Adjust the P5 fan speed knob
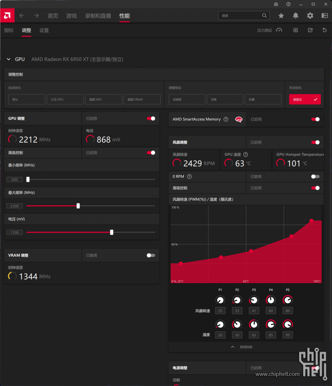The width and height of the screenshot is (332, 386). [x=288, y=300]
